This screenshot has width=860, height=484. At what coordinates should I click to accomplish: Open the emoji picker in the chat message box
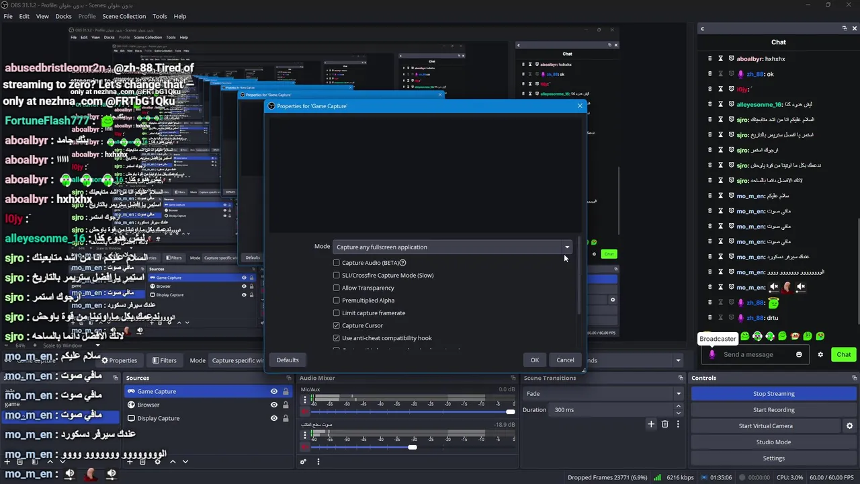tap(799, 354)
